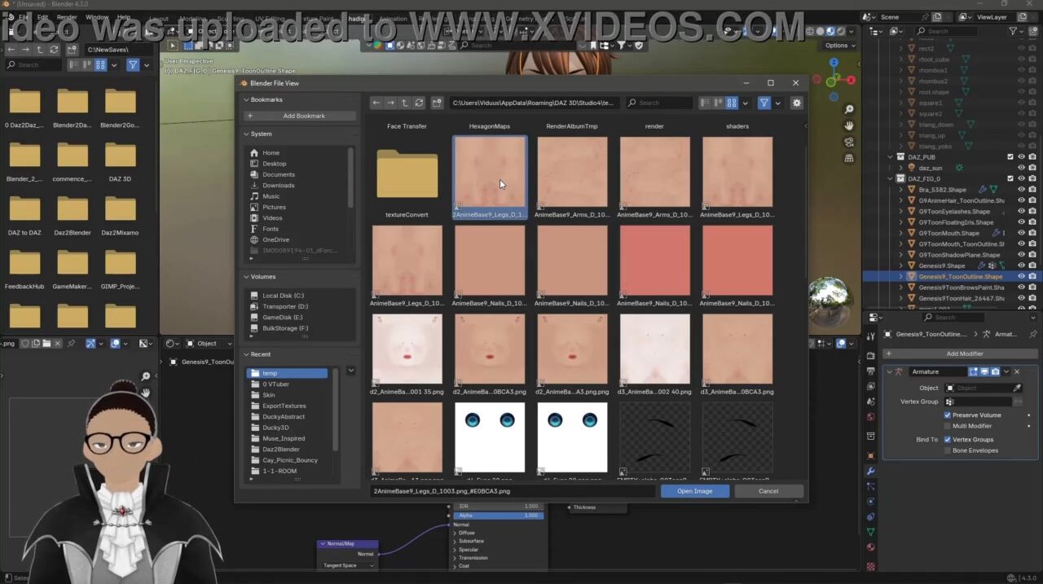The height and width of the screenshot is (584, 1043).
Task: Collapse the Bookmarks panel
Action: [x=247, y=99]
